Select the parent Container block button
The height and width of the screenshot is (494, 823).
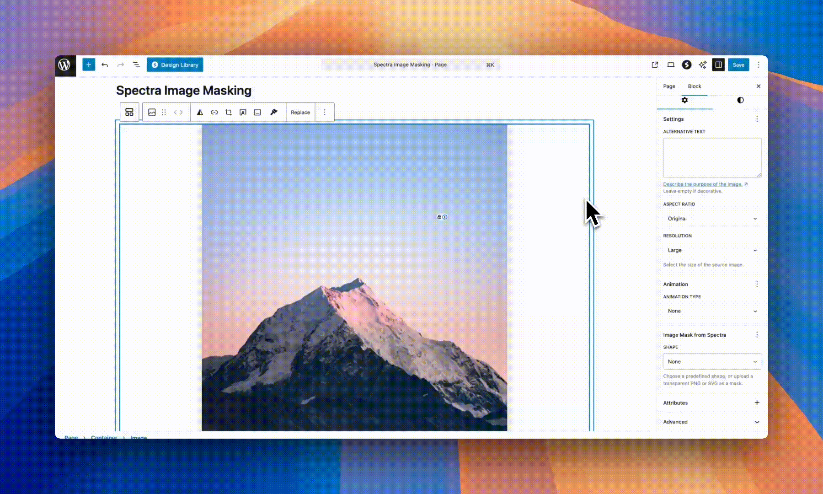pos(129,112)
